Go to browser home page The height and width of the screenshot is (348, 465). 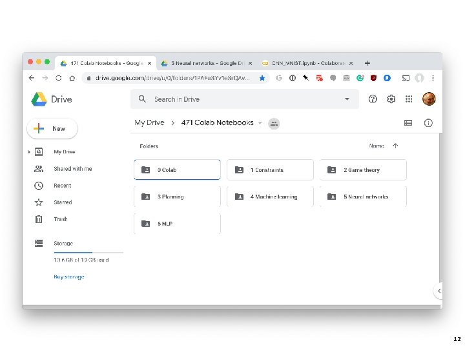tap(72, 78)
